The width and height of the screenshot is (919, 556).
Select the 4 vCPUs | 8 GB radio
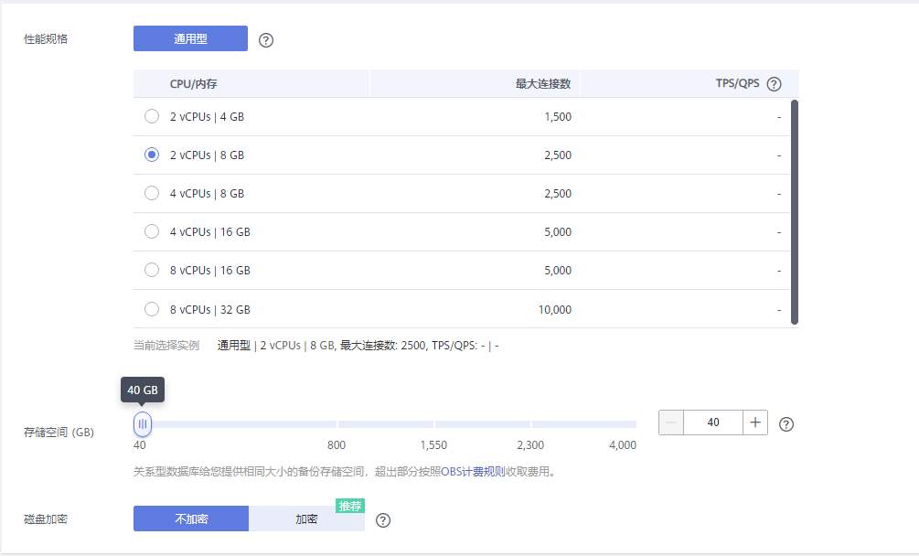[x=152, y=193]
